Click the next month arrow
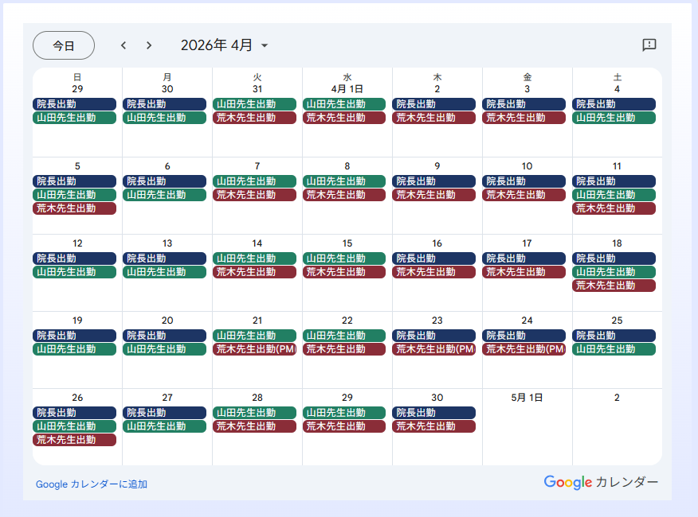The image size is (698, 517). tap(149, 45)
